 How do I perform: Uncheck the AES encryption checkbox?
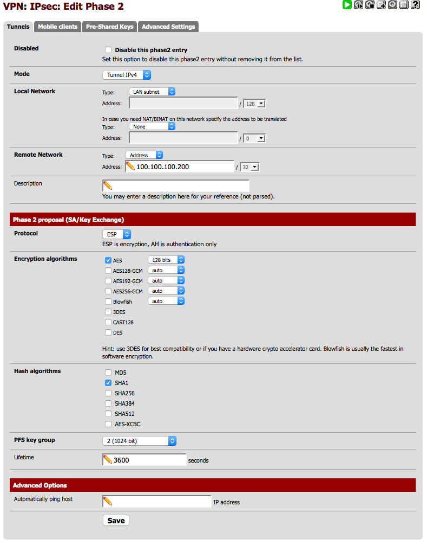point(108,260)
